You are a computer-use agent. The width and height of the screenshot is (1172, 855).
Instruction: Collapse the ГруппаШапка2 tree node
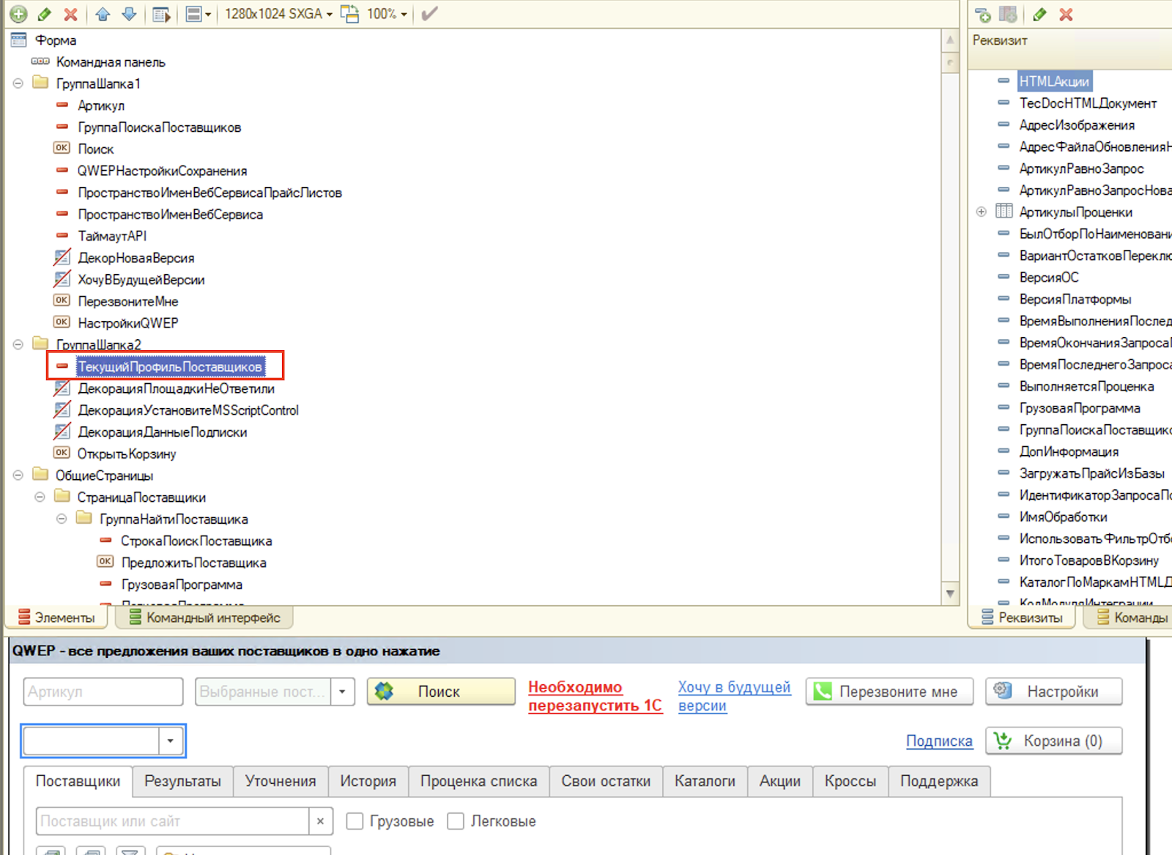[18, 344]
